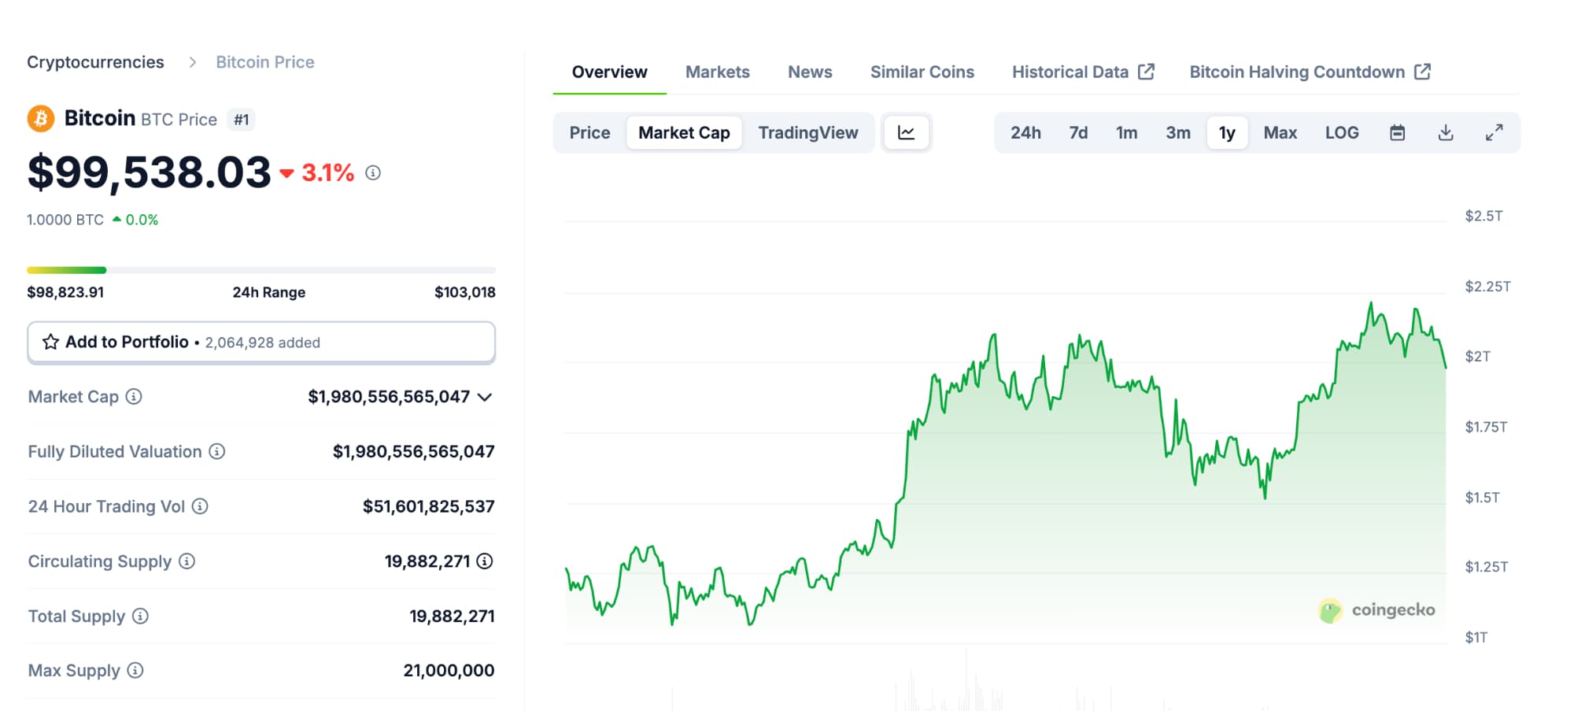Click the orange Bitcoin logo icon

coord(41,119)
